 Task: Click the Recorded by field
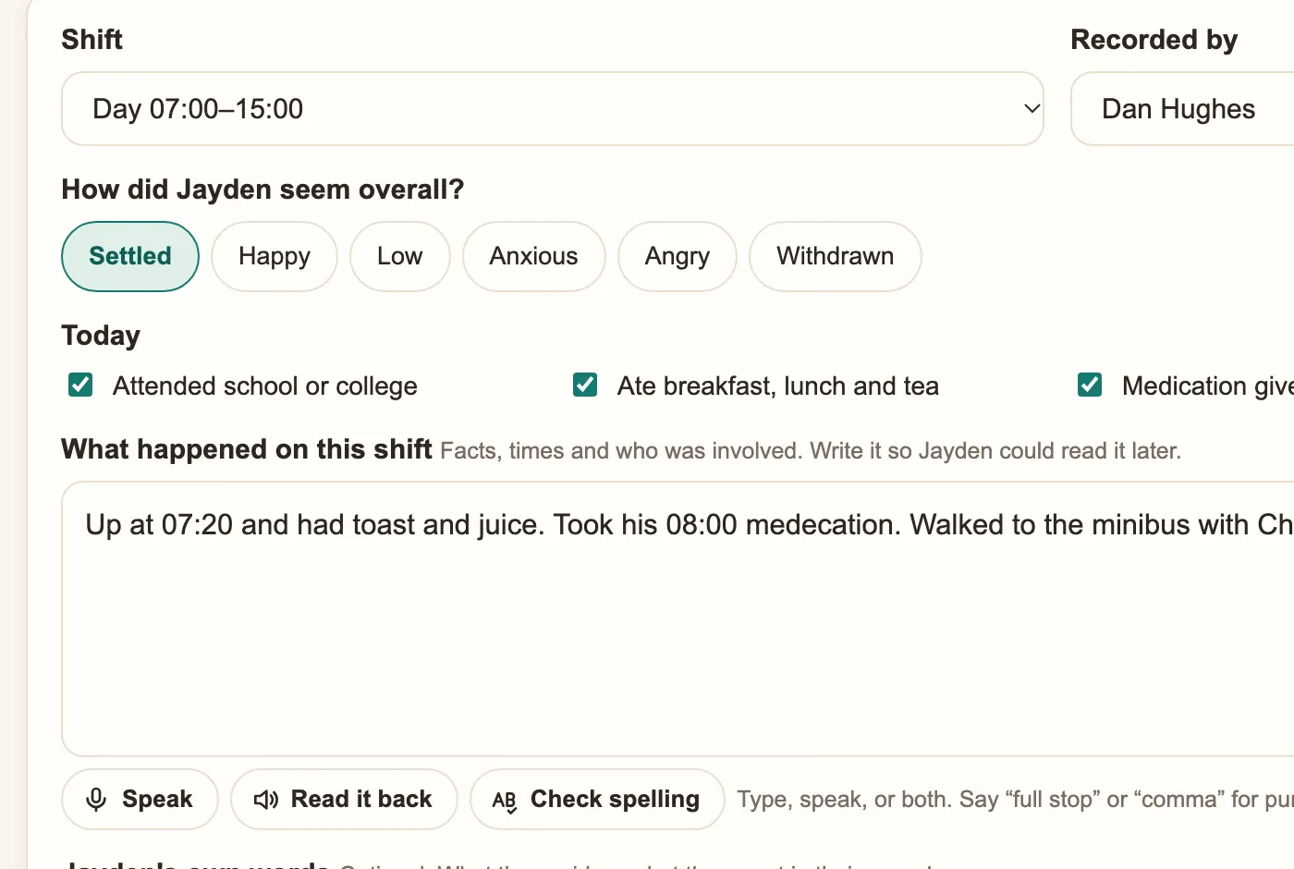[x=1182, y=109]
